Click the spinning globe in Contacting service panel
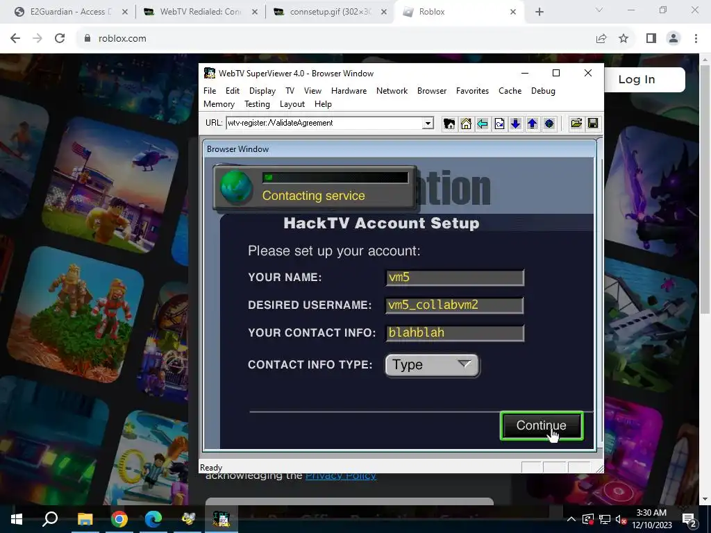The image size is (711, 533). (x=236, y=187)
